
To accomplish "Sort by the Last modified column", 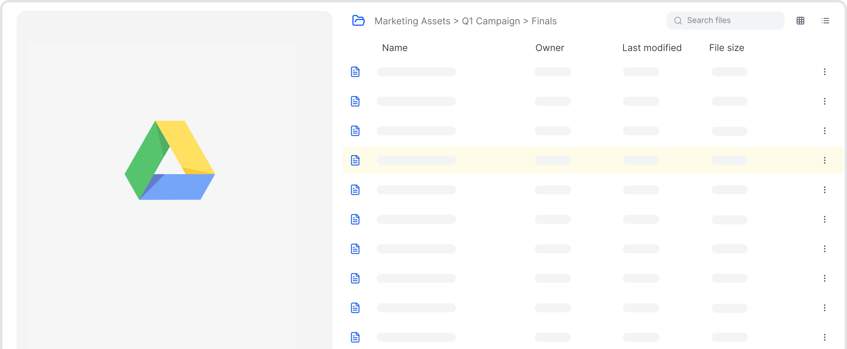I will tap(652, 48).
